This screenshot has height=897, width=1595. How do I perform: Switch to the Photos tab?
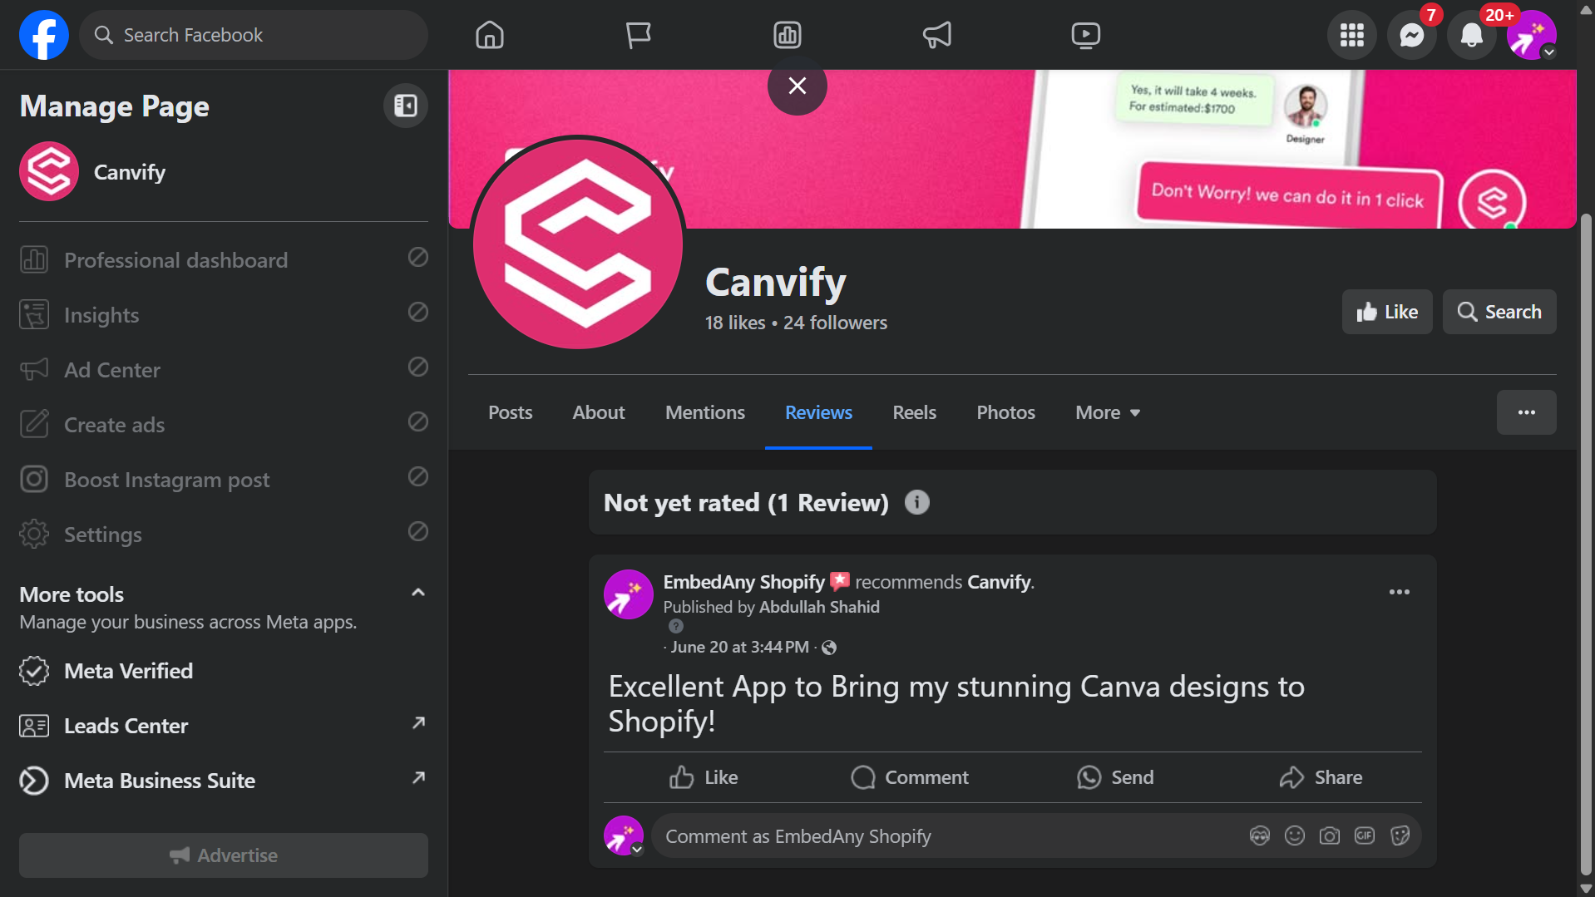[1005, 412]
